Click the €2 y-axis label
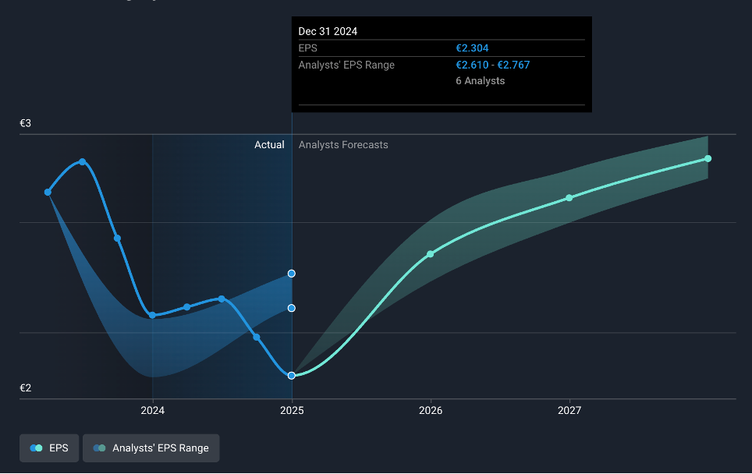The width and height of the screenshot is (752, 474). coord(26,388)
